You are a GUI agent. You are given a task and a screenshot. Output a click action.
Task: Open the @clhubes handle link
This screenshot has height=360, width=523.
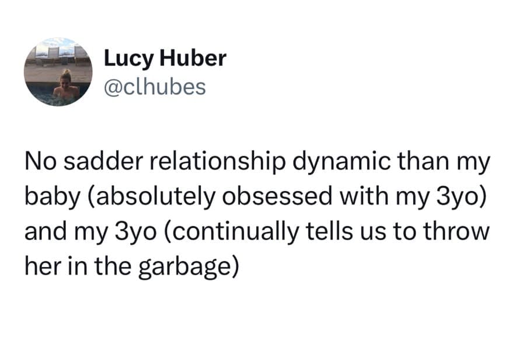click(x=155, y=86)
